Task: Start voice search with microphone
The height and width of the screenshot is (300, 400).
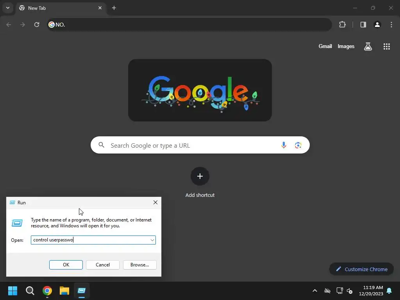Action: click(x=284, y=145)
